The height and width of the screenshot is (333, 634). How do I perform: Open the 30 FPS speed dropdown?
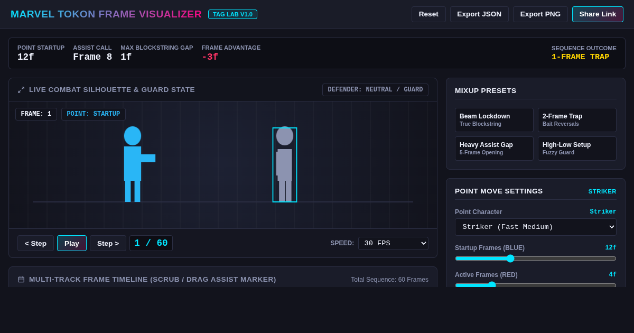(393, 243)
